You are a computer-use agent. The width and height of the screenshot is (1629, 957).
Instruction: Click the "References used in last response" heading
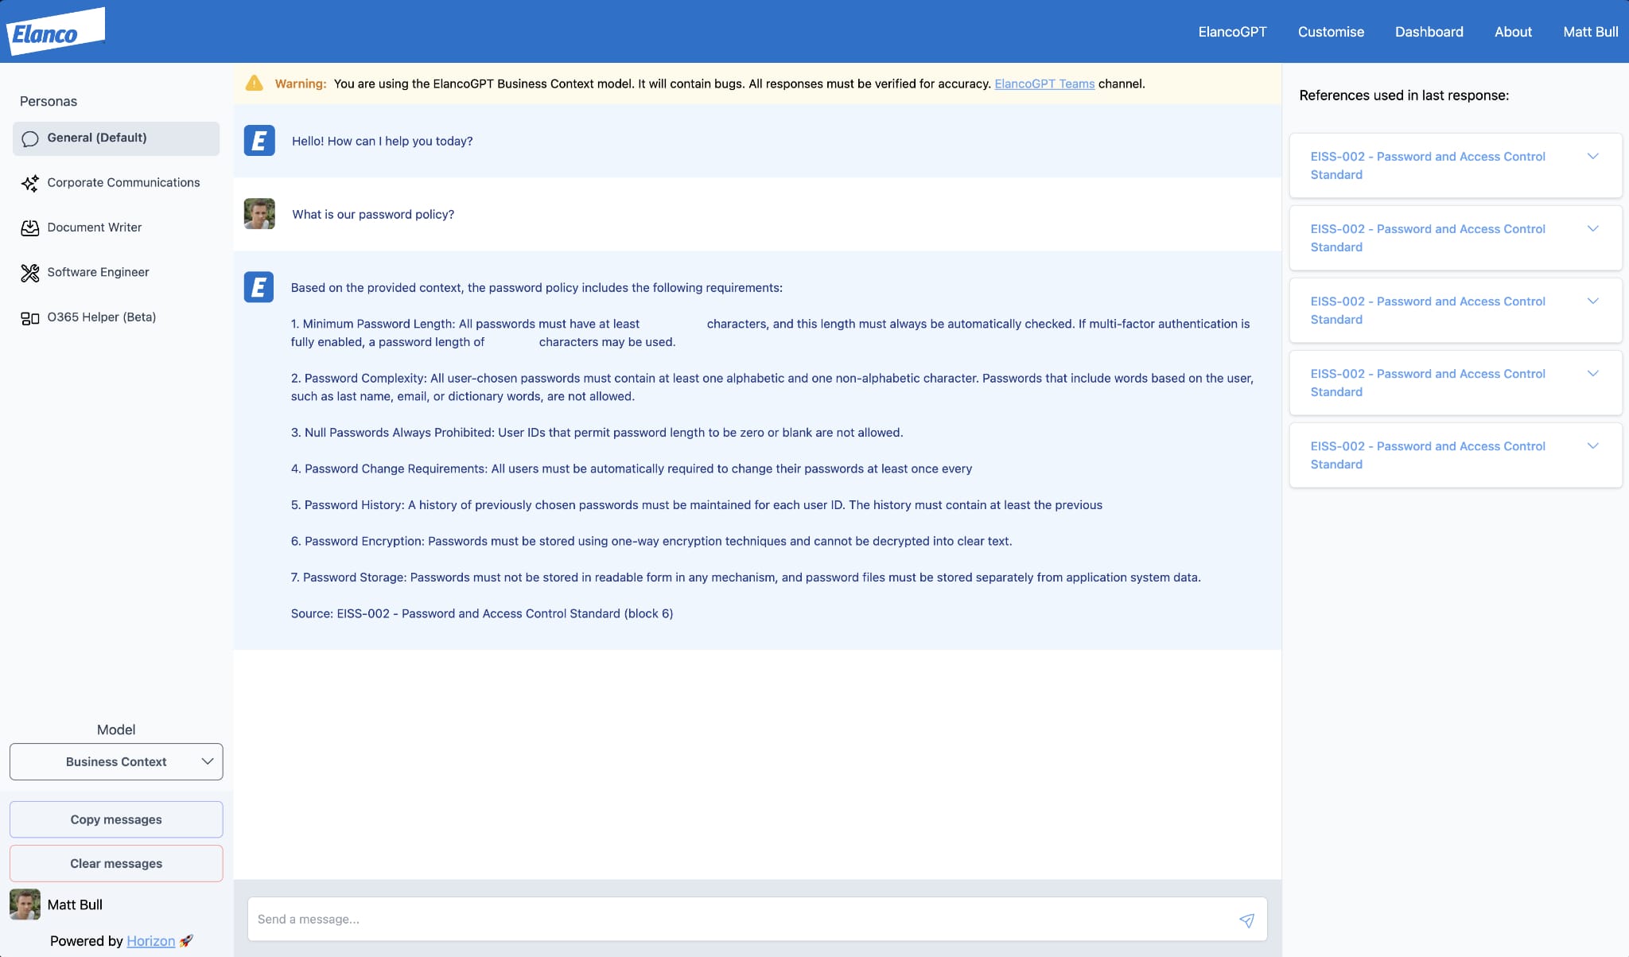coord(1404,95)
